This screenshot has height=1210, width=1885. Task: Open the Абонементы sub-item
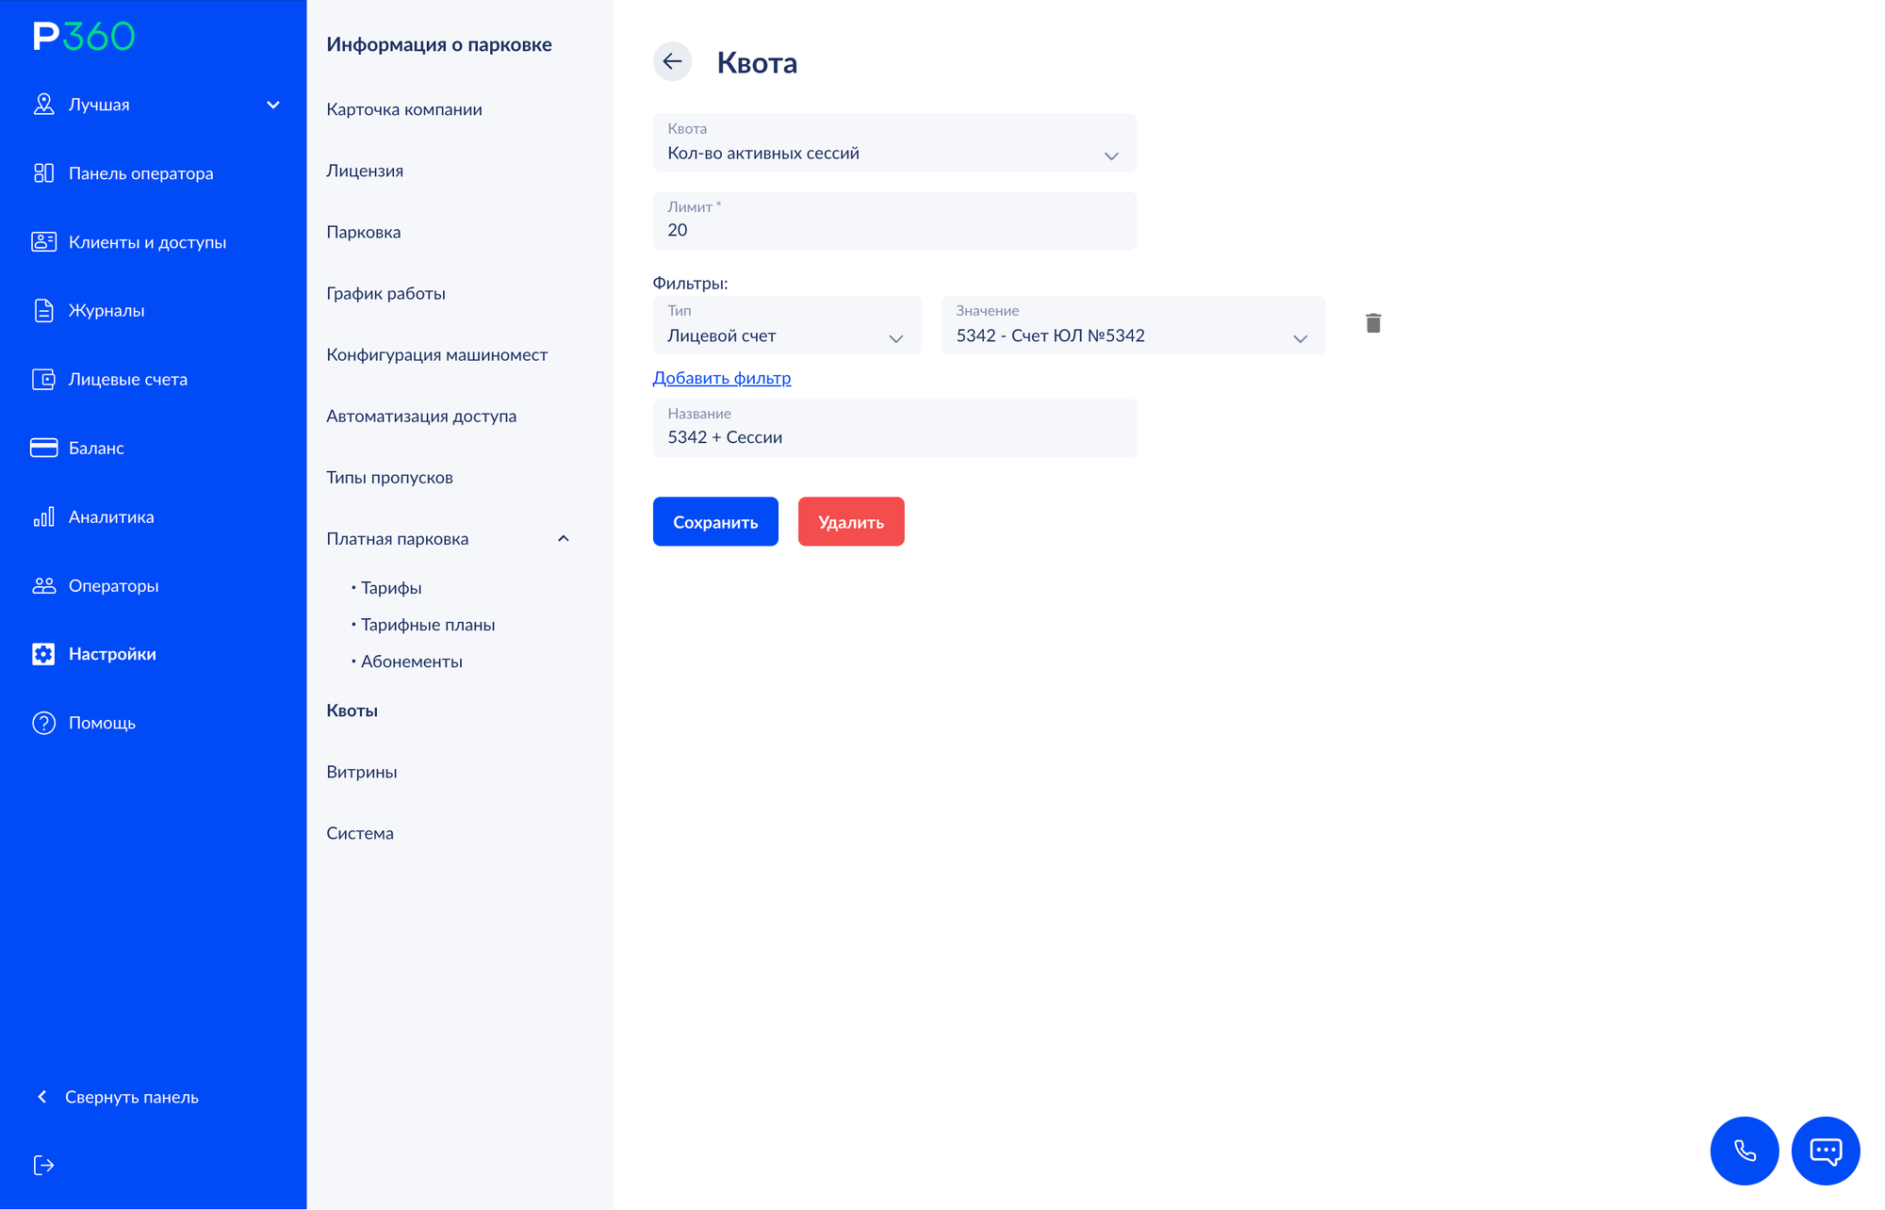[412, 662]
